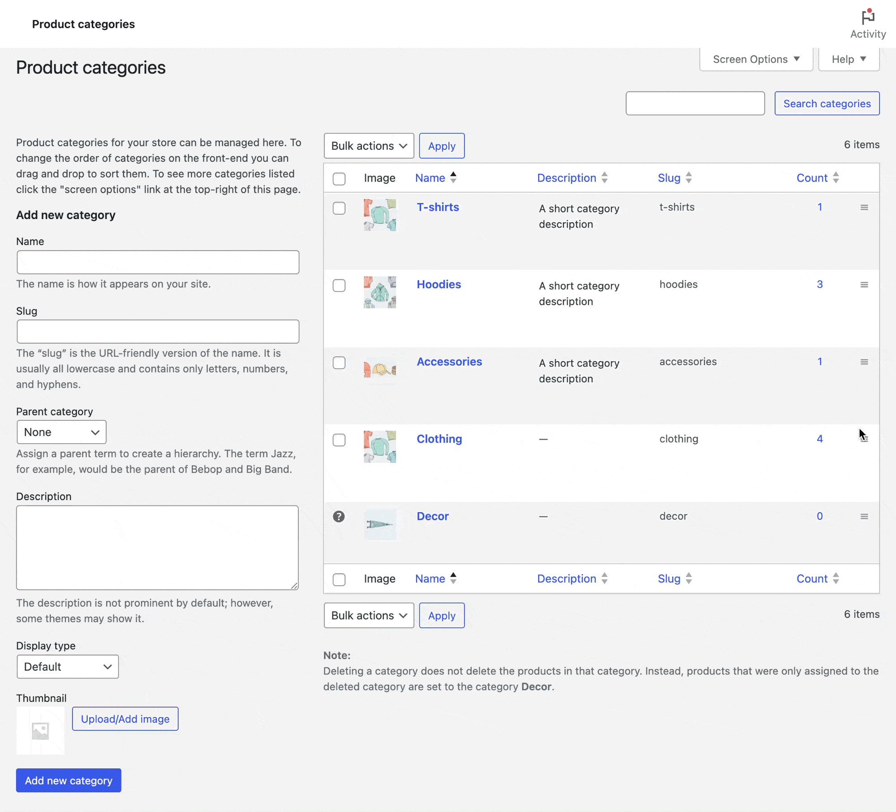The image size is (896, 812).
Task: Click the drag handle on the T-shirts row
Action: click(x=864, y=207)
